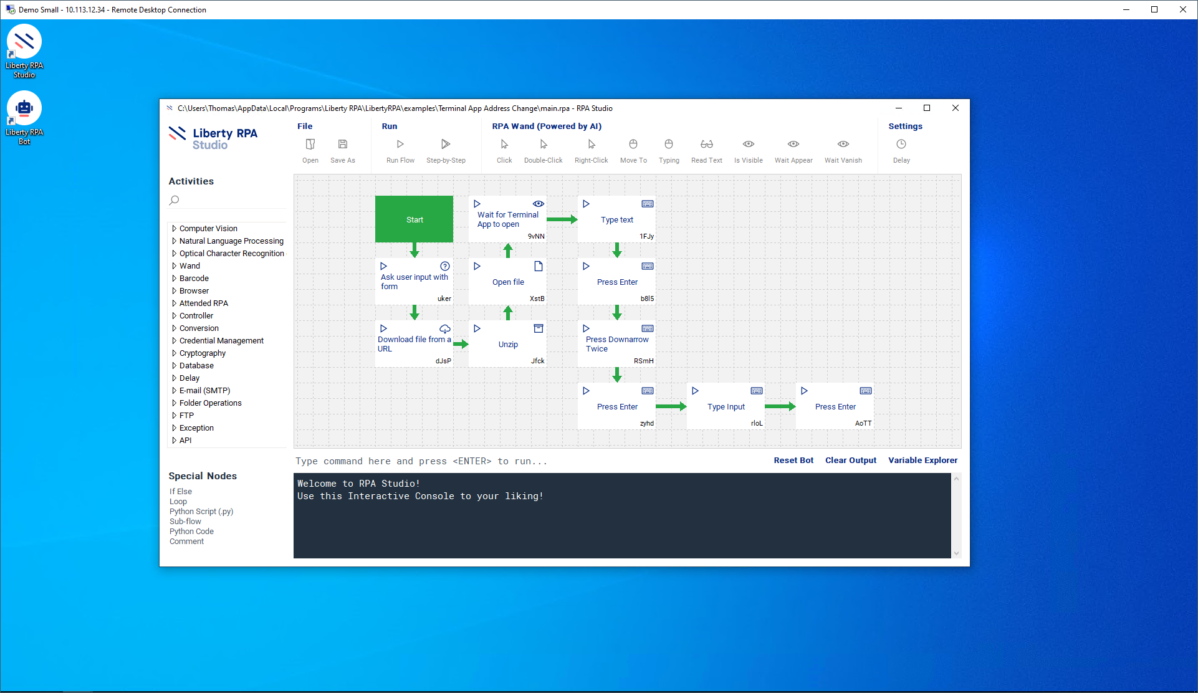Click the Step-by-Step run icon
This screenshot has width=1198, height=693.
pos(446,145)
